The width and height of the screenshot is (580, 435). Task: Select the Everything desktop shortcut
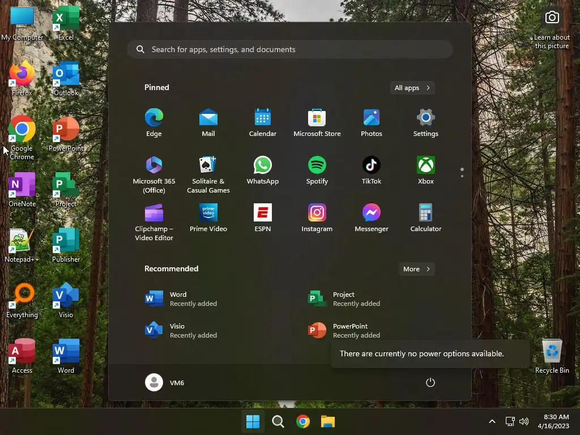point(22,301)
